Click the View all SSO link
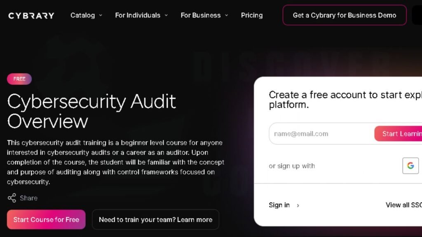 tap(404, 205)
